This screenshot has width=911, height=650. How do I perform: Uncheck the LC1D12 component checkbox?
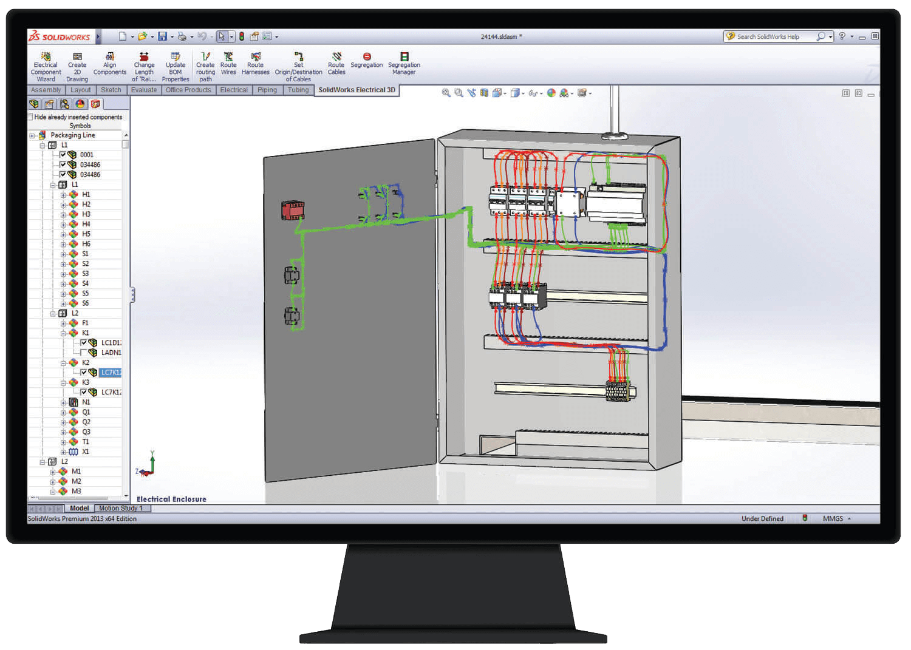pyautogui.click(x=84, y=342)
